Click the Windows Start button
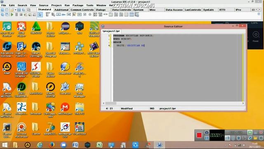 point(5,145)
